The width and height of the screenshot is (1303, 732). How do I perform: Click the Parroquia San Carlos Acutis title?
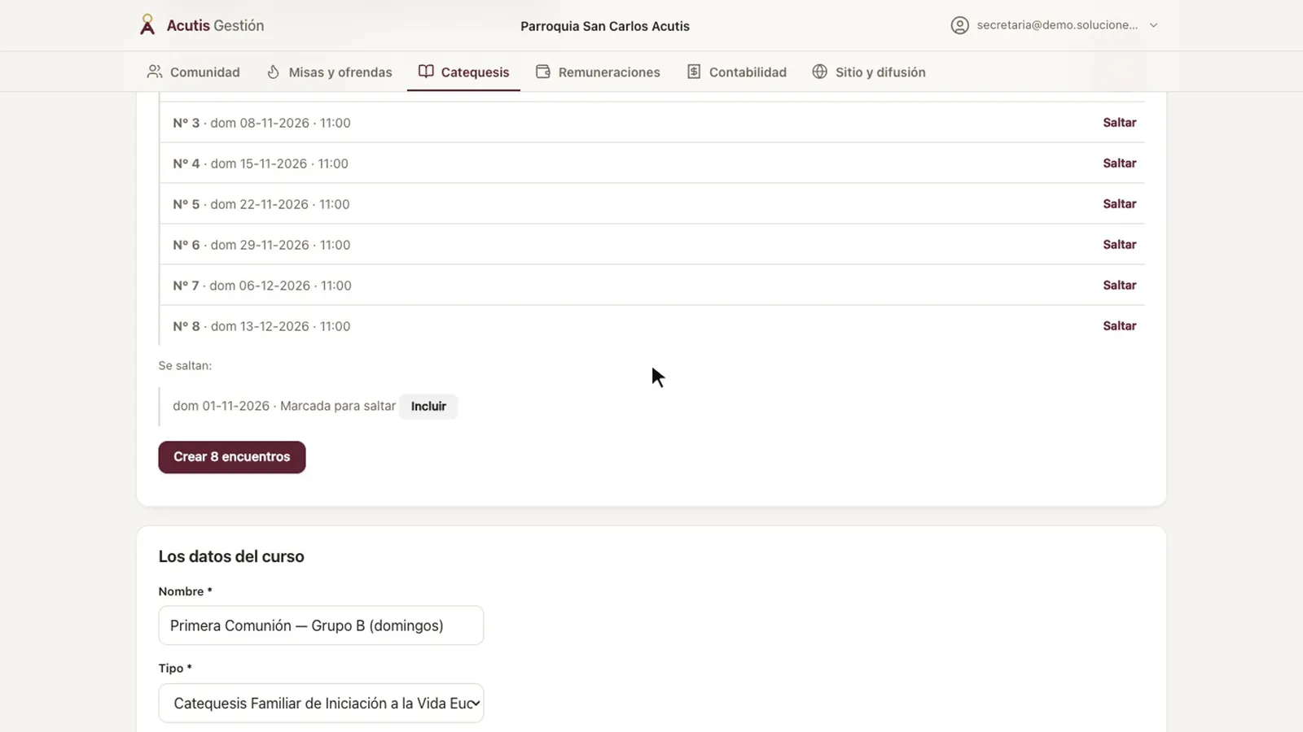point(605,26)
